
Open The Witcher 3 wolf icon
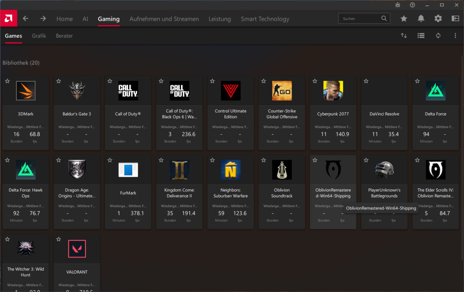[26, 249]
